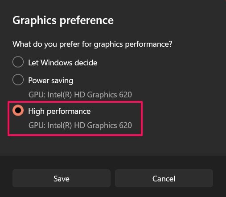Click the GPU text under High performance
The width and height of the screenshot is (226, 197).
point(80,125)
